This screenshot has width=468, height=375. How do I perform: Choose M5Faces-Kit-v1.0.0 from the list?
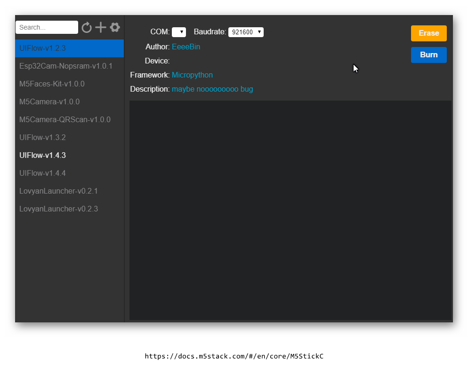[52, 84]
